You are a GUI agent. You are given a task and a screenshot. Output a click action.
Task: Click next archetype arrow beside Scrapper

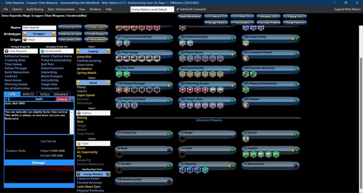click(53, 34)
